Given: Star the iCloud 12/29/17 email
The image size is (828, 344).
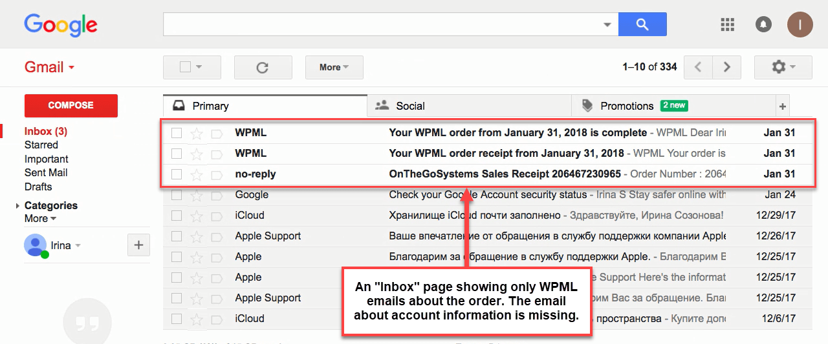Looking at the screenshot, I should (197, 216).
